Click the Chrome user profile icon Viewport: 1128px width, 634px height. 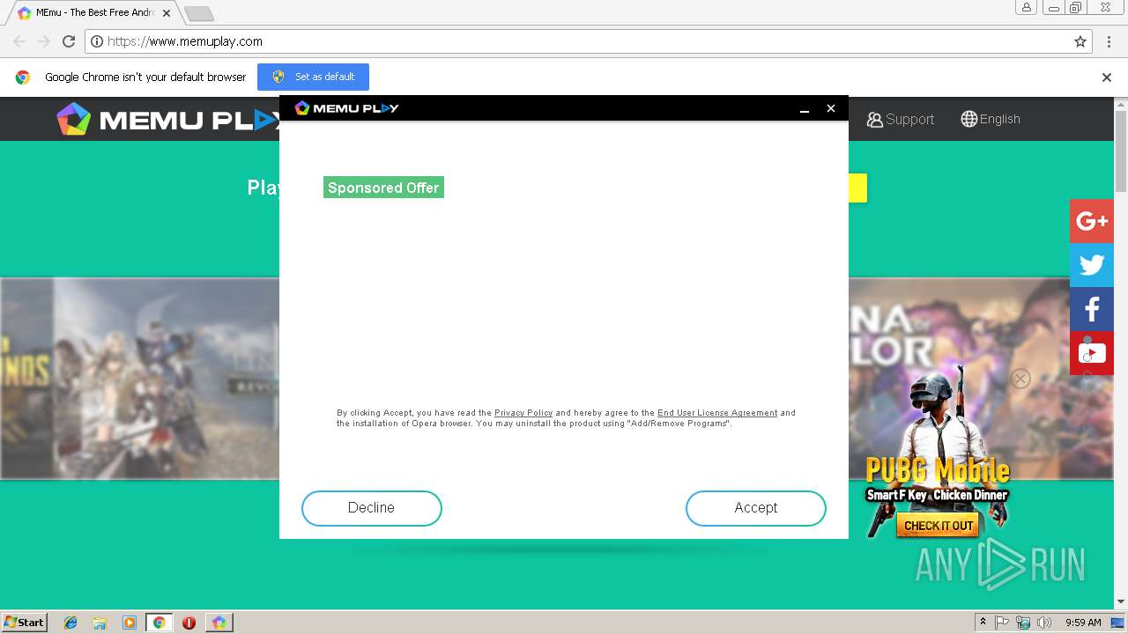pyautogui.click(x=1027, y=8)
